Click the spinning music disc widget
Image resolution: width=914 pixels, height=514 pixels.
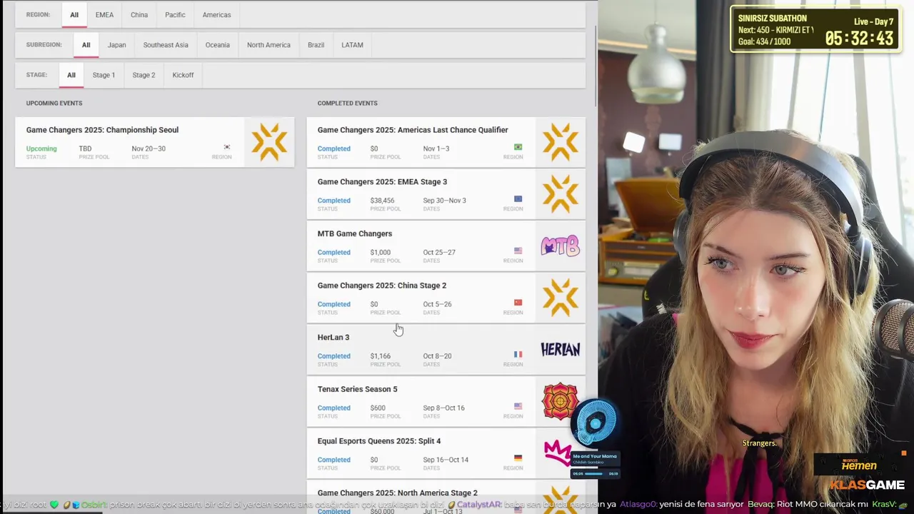coord(596,422)
